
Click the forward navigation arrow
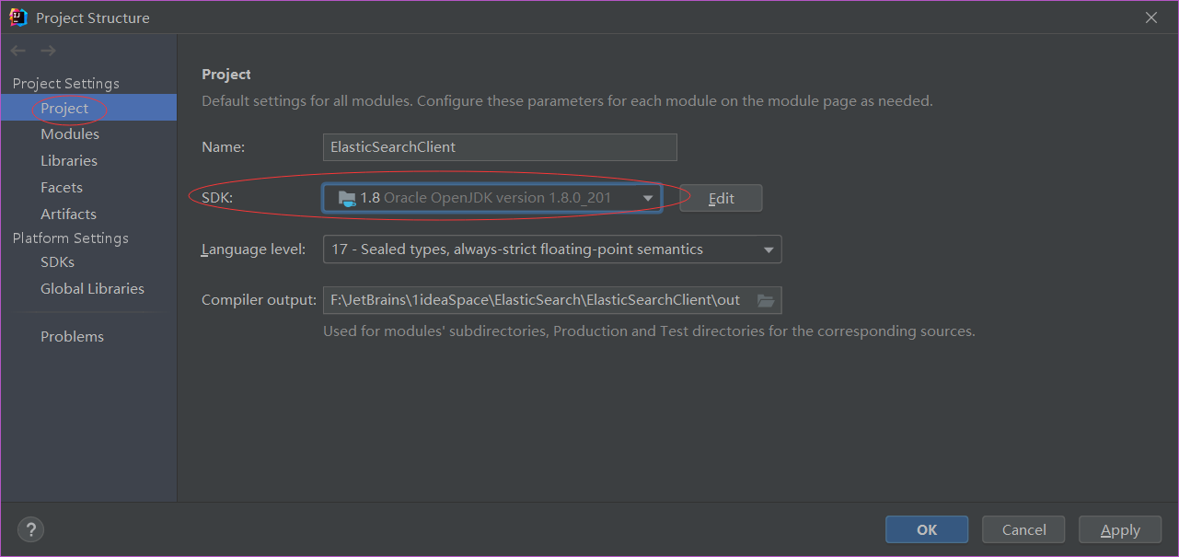49,51
